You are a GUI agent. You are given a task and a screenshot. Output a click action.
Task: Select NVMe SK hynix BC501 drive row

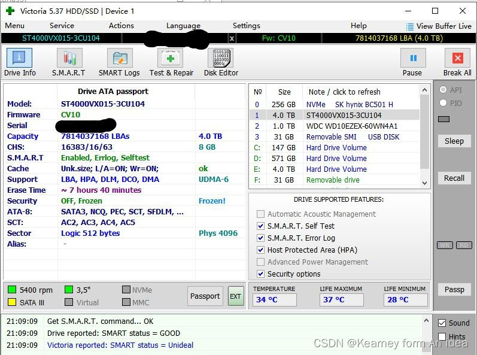[x=335, y=105]
